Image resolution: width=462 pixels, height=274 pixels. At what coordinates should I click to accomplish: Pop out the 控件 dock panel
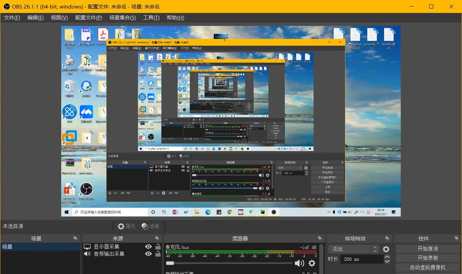[x=457, y=238]
